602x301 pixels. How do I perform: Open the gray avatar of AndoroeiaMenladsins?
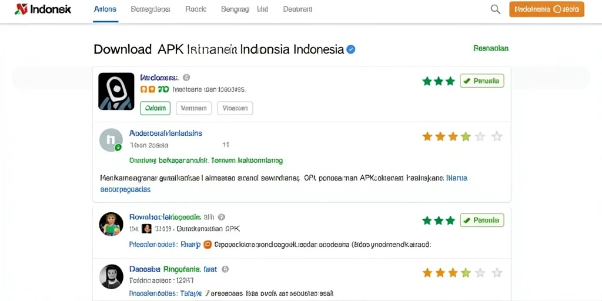(111, 140)
